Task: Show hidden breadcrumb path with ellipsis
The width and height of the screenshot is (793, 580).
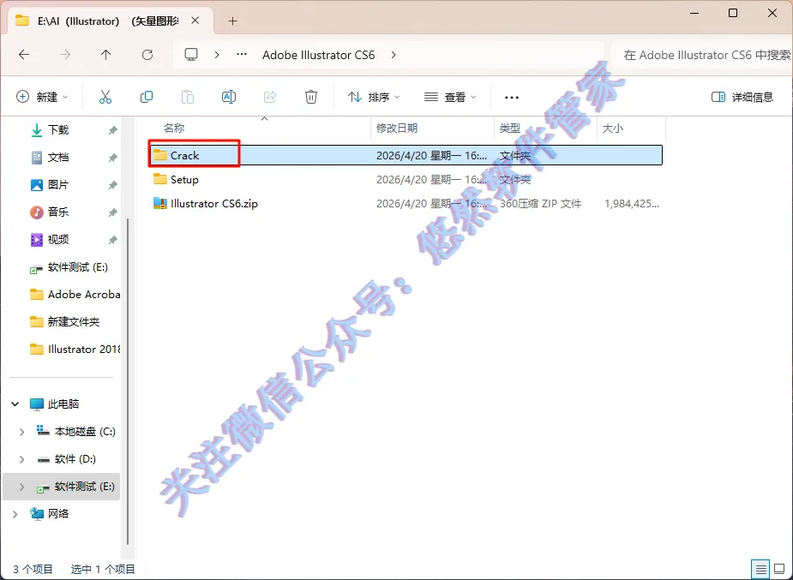Action: click(x=242, y=55)
